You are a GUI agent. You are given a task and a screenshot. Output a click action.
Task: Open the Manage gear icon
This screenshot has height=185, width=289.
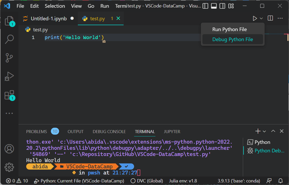point(9,167)
